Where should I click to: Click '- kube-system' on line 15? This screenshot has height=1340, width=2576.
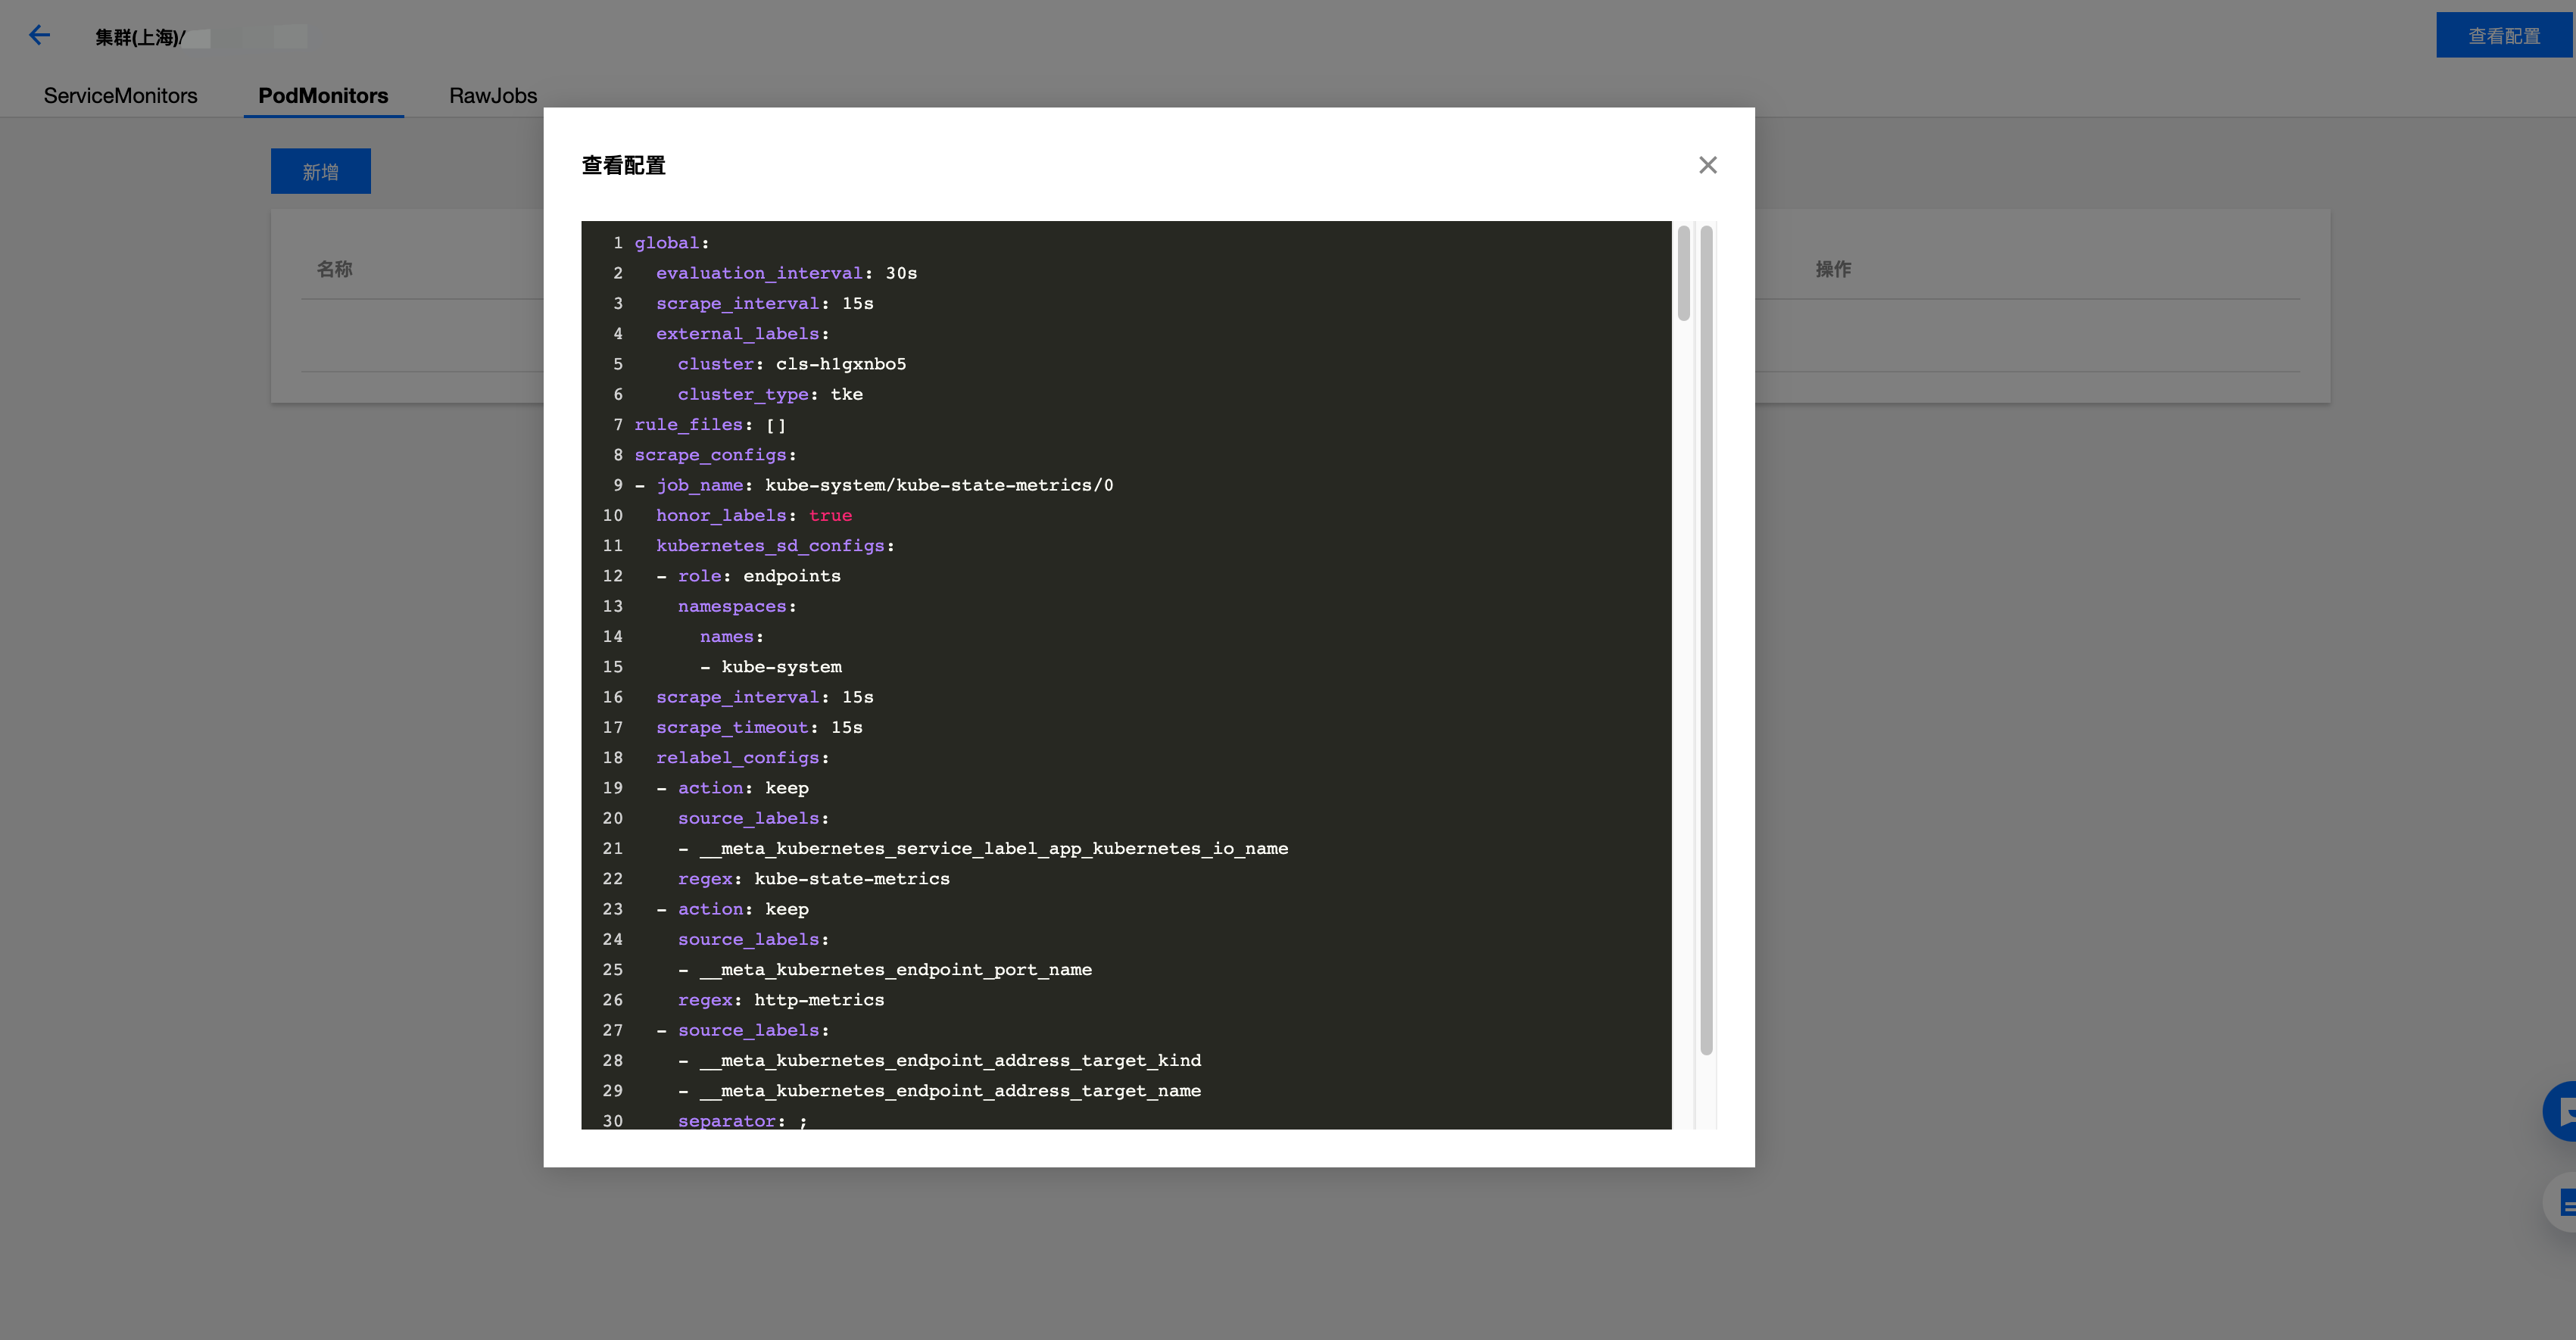pos(771,667)
